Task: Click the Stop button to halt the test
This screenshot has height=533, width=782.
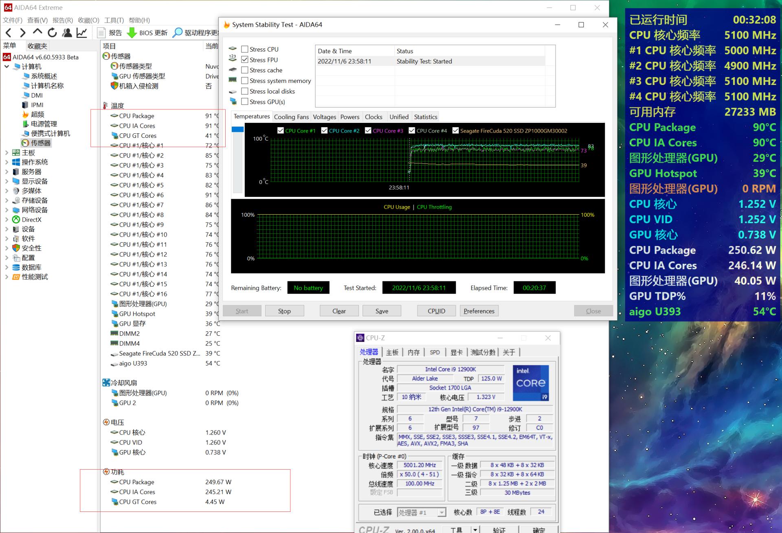Action: click(284, 311)
